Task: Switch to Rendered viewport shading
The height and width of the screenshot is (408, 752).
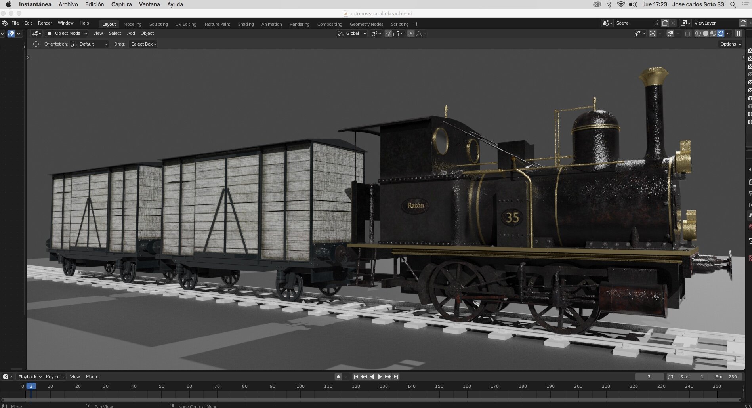Action: coord(721,33)
